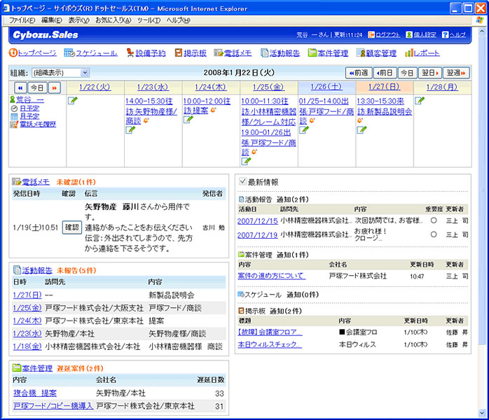
Task: Click the 前日 button
Action: 385,73
